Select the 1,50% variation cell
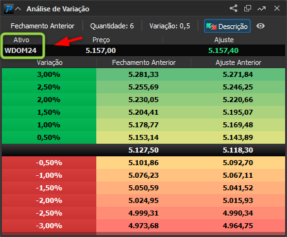Image resolution: width=287 pixels, height=237 pixels. tap(49, 112)
